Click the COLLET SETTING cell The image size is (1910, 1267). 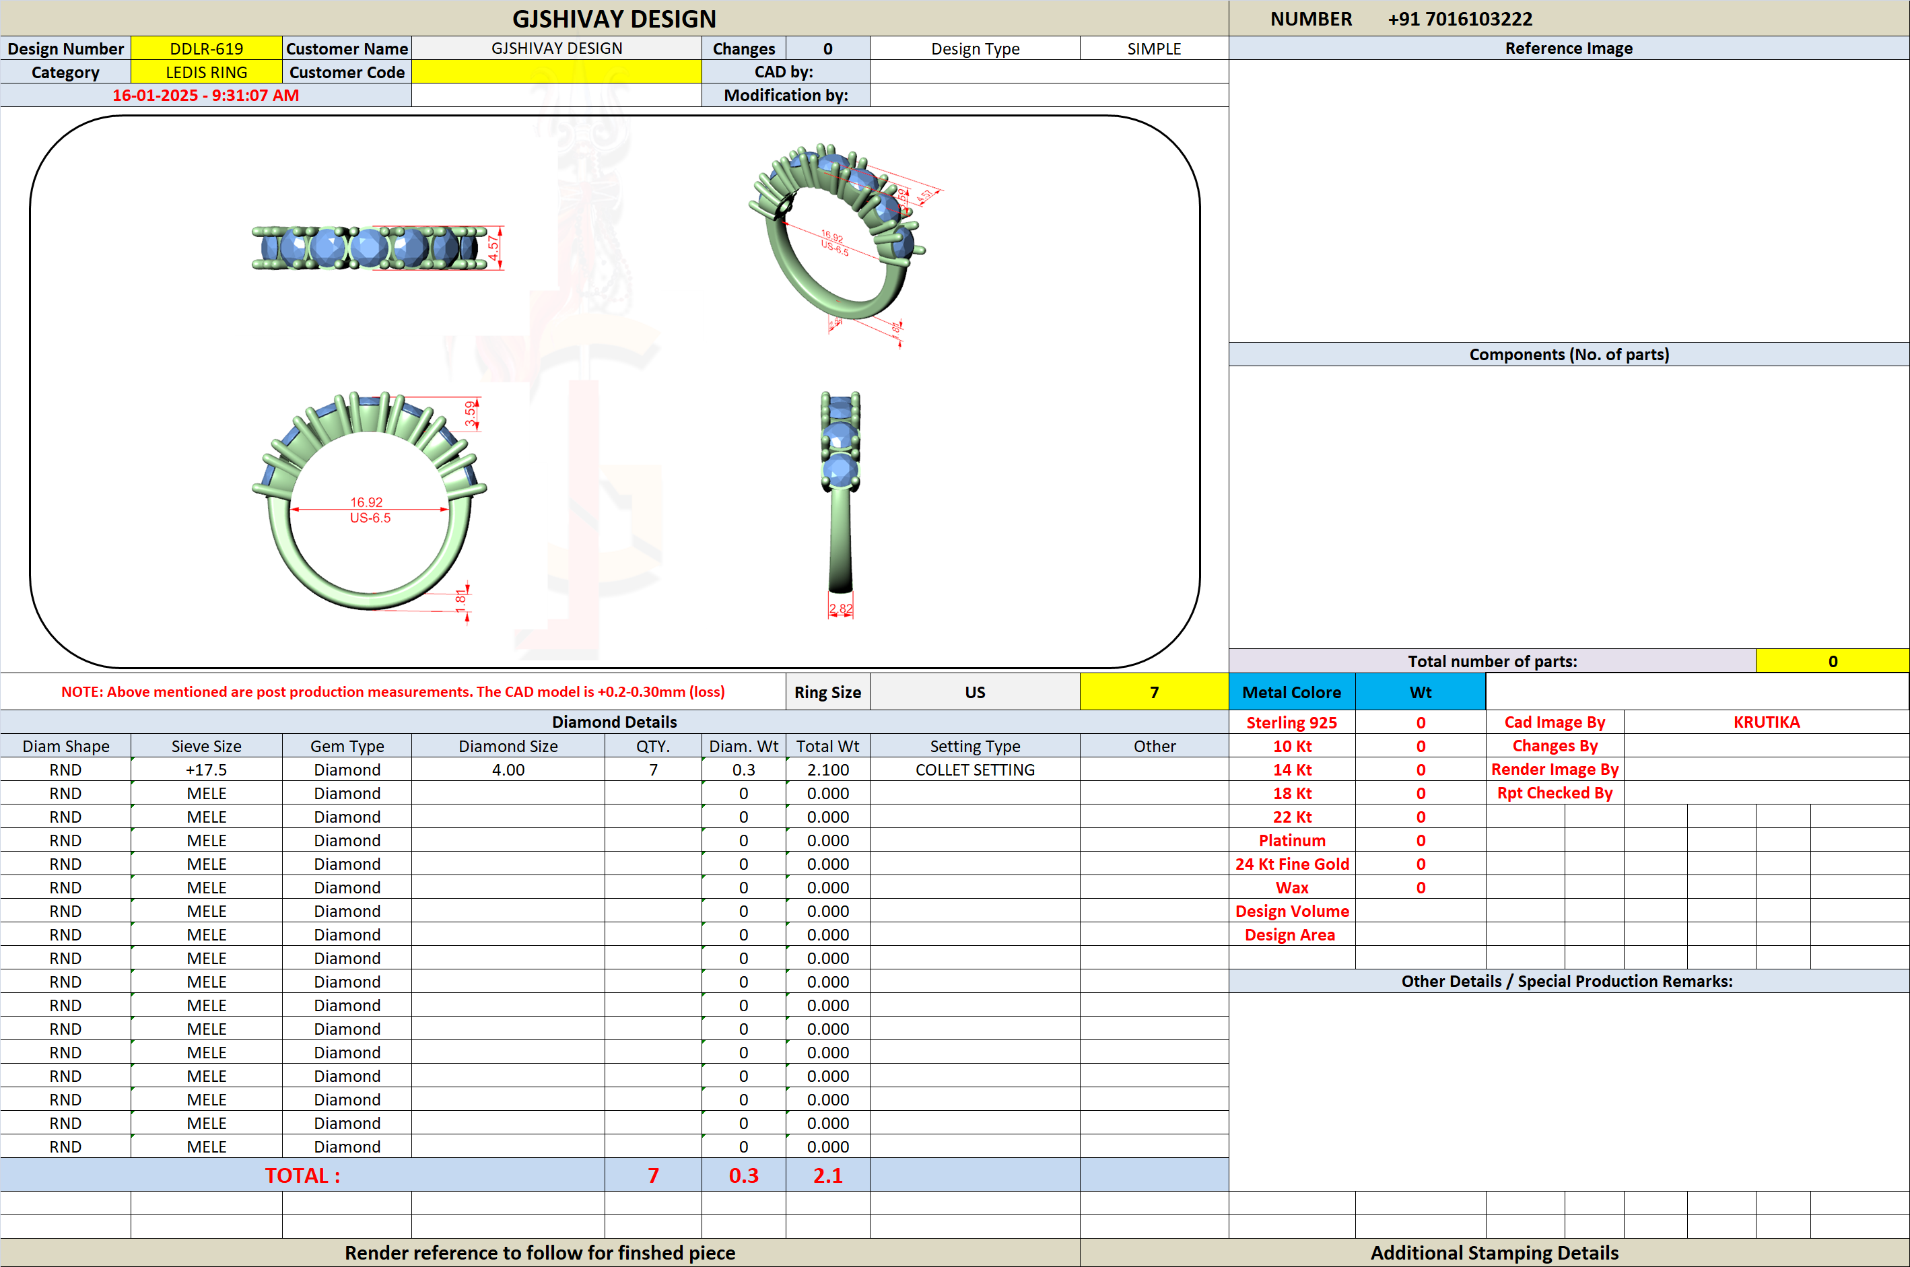976,769
